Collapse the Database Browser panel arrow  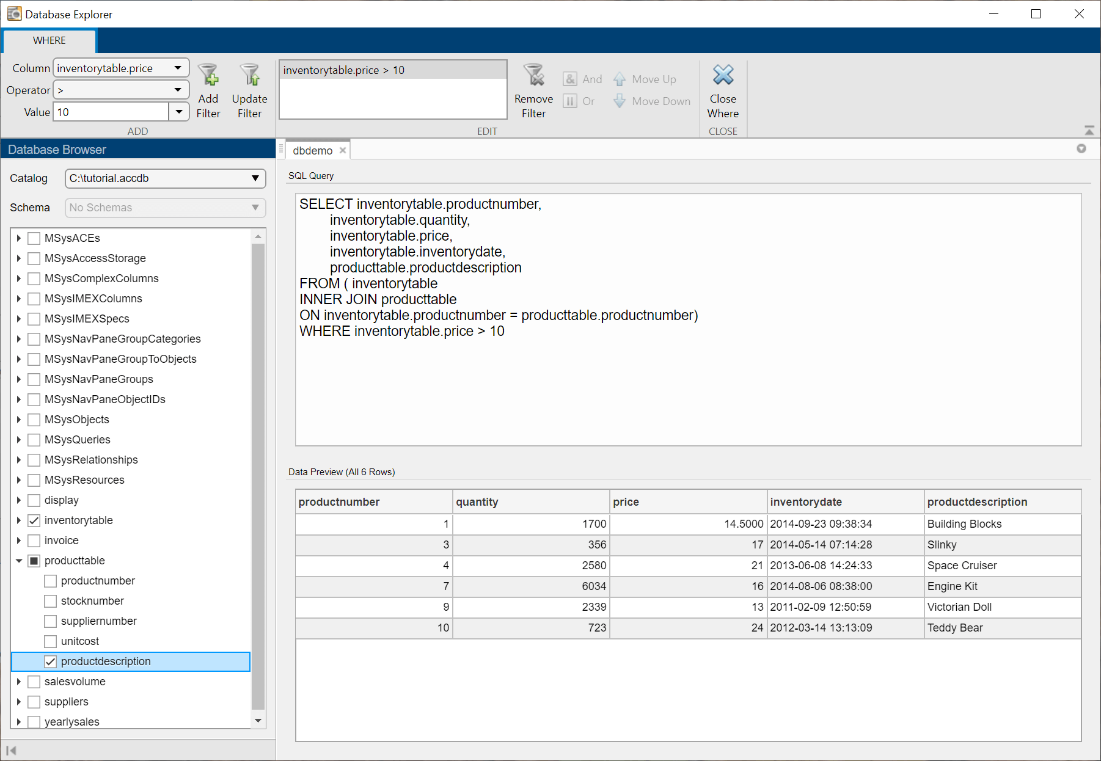tap(11, 750)
